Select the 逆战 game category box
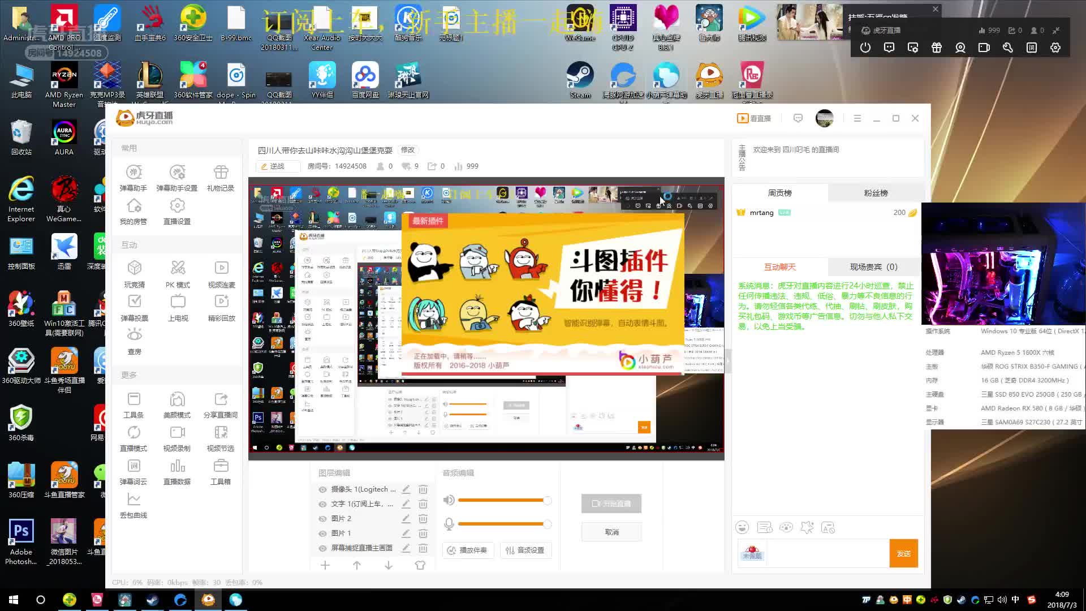 click(278, 166)
